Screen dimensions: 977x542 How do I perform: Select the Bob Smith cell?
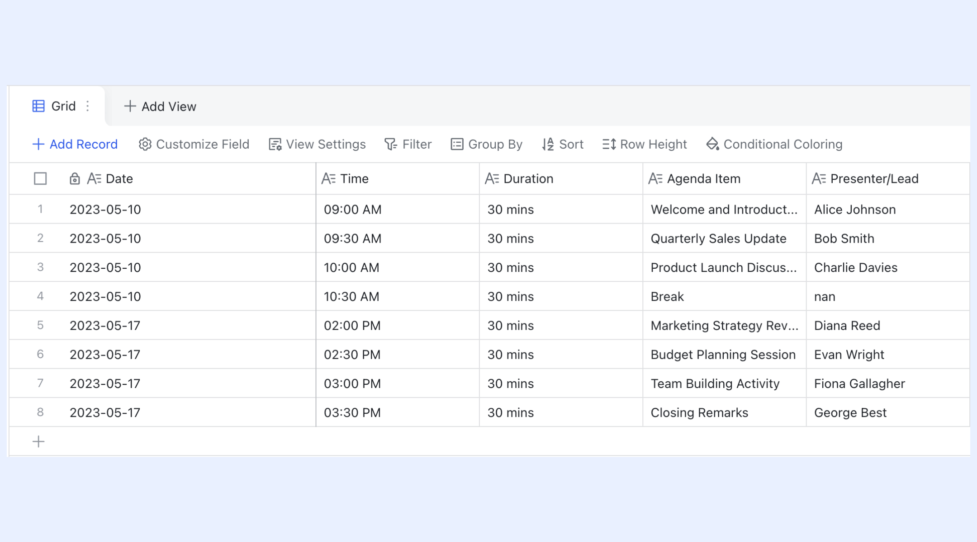point(888,238)
